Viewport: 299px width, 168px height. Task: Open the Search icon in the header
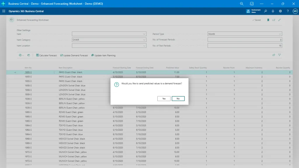[x=265, y=11]
